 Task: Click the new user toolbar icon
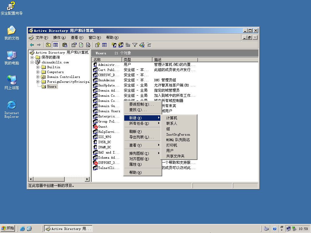tap(114, 45)
